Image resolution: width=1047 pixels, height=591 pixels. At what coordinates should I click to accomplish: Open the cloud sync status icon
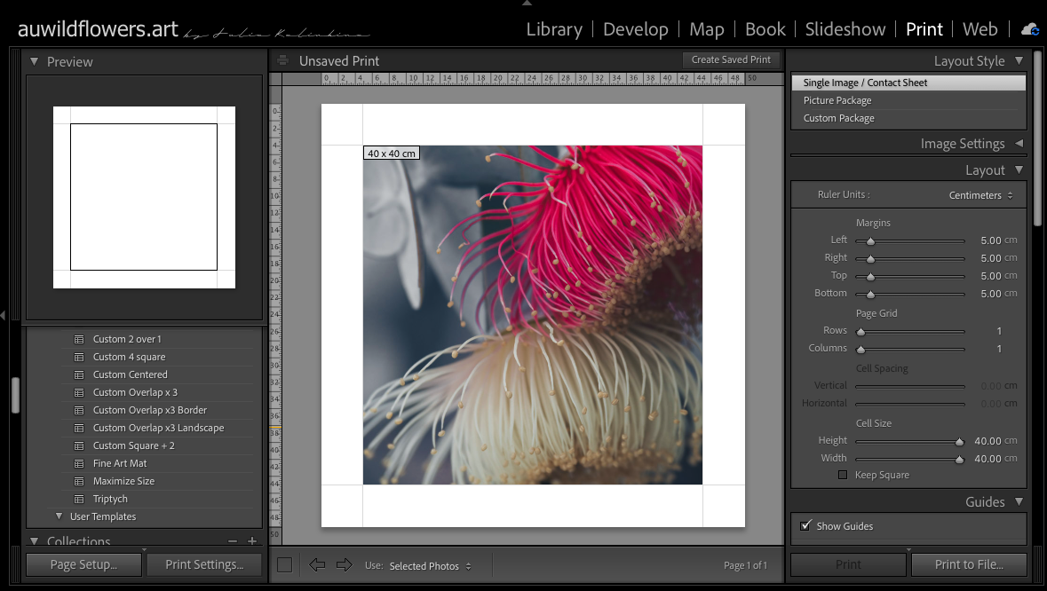(1030, 29)
